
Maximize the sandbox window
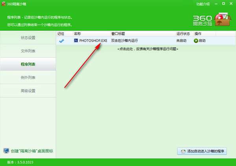223,4
